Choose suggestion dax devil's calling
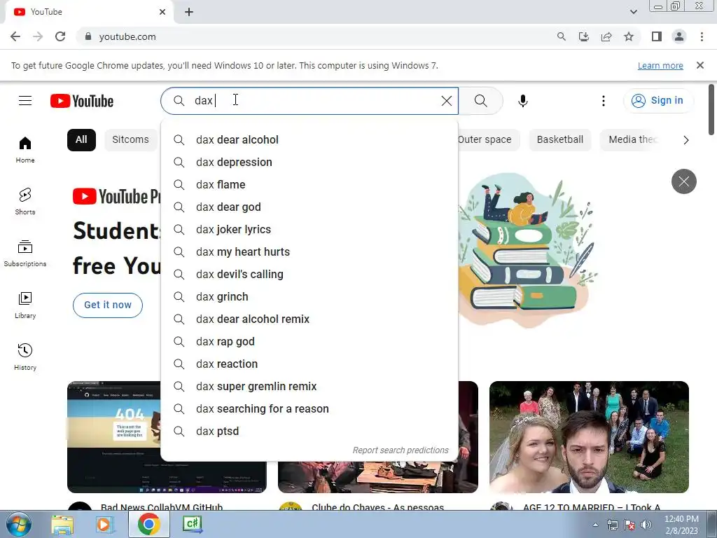 click(x=309, y=274)
